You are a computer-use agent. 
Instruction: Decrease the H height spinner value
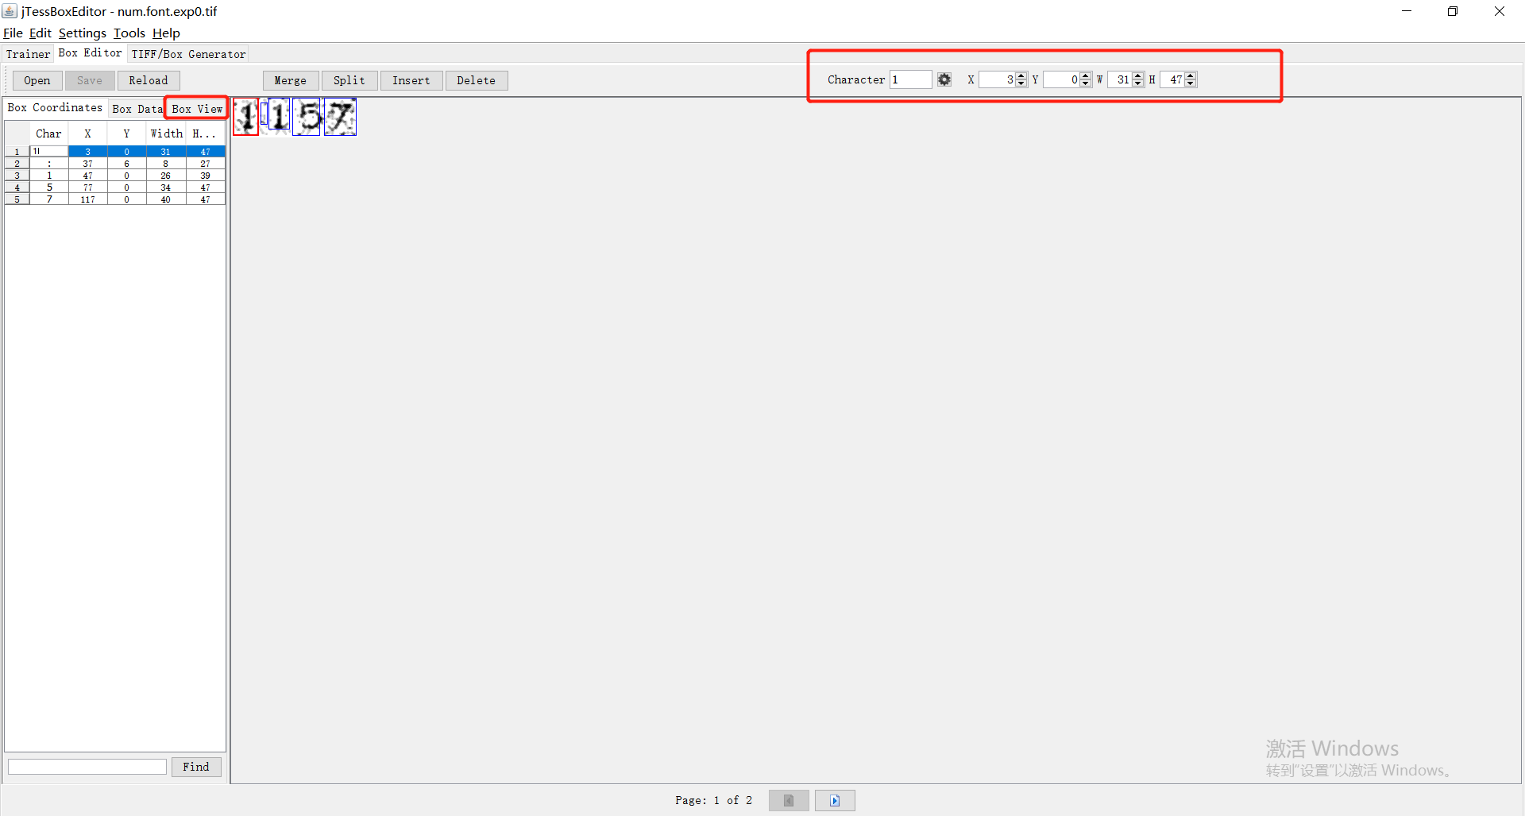pyautogui.click(x=1191, y=83)
